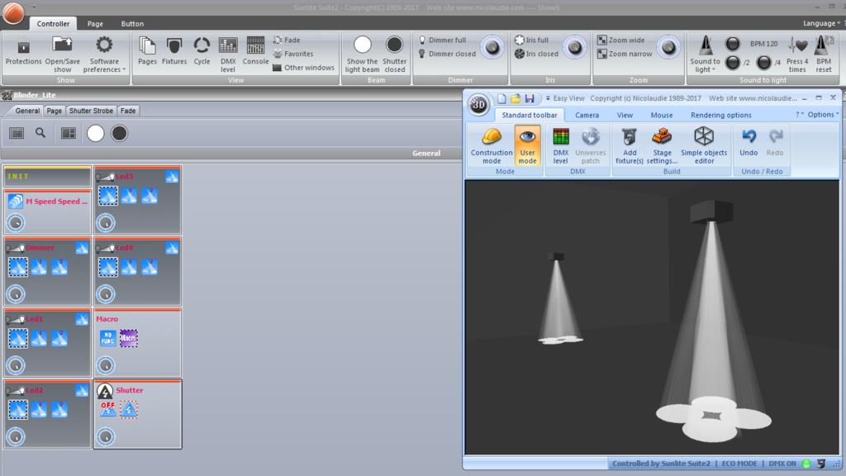
Task: Show the DMX level in Easy View
Action: click(x=561, y=145)
